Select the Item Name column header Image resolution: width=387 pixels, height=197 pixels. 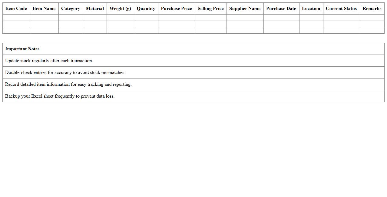point(44,8)
